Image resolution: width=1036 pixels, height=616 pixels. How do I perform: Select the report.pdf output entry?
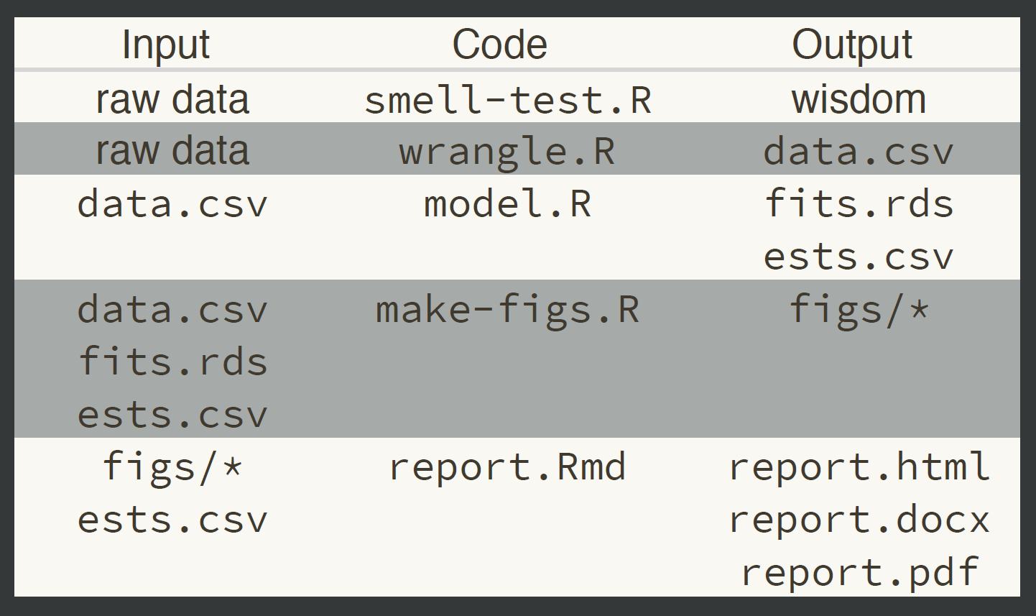[x=859, y=572]
